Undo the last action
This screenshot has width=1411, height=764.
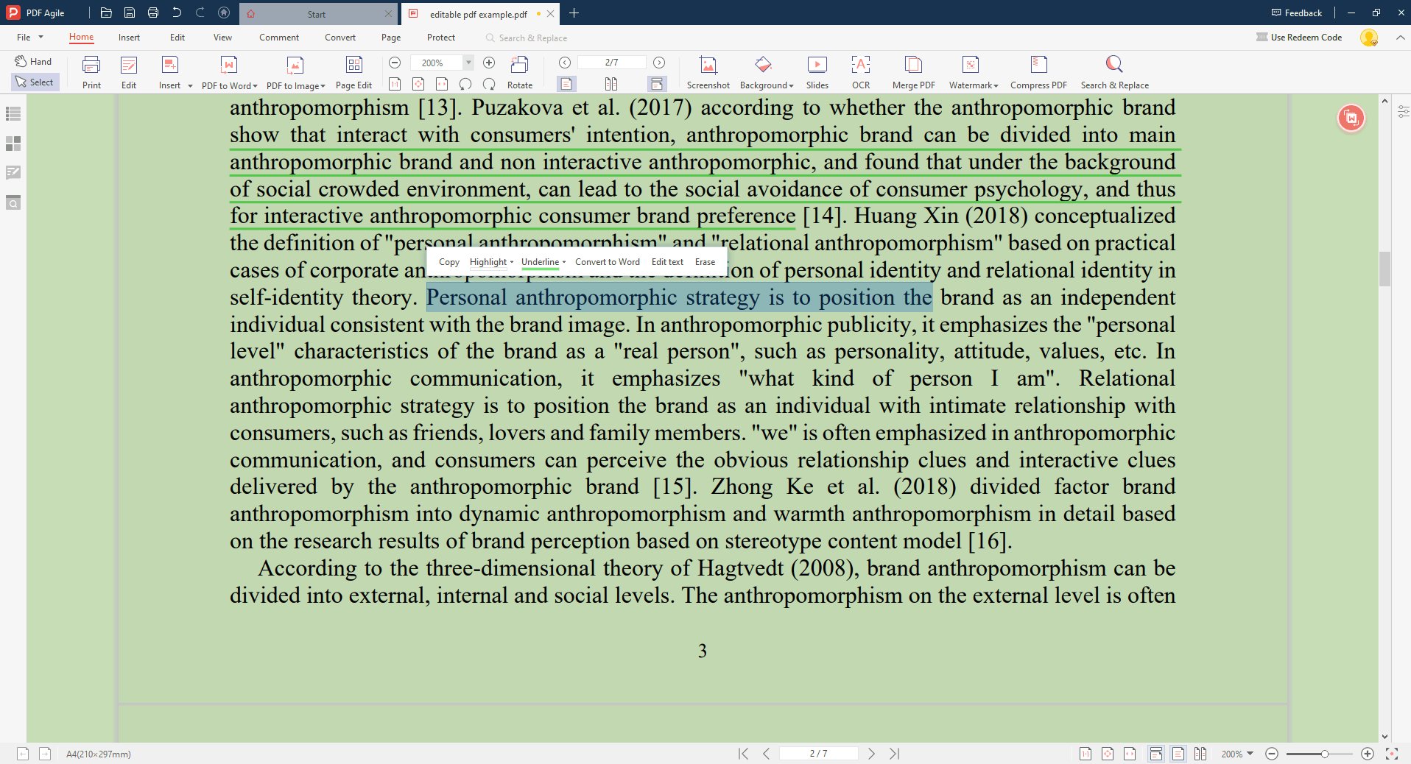coord(177,13)
